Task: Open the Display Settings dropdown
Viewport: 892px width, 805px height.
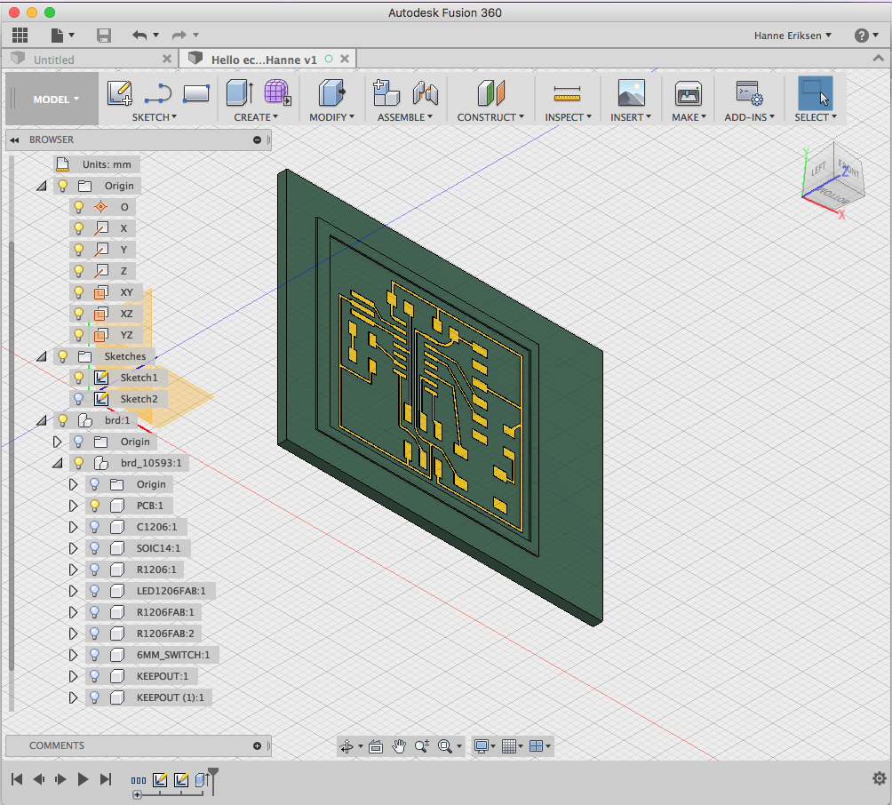Action: [484, 746]
